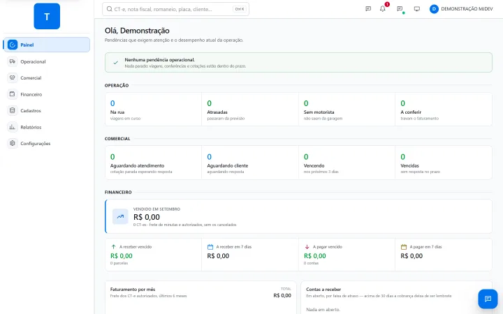Open the Aguardando atendimento card
The height and width of the screenshot is (314, 503).
tap(153, 163)
